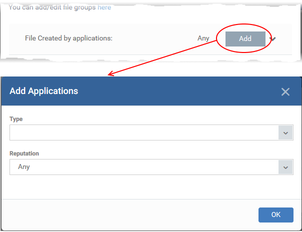
Task: Click the Reputation field showing Any
Action: point(144,167)
